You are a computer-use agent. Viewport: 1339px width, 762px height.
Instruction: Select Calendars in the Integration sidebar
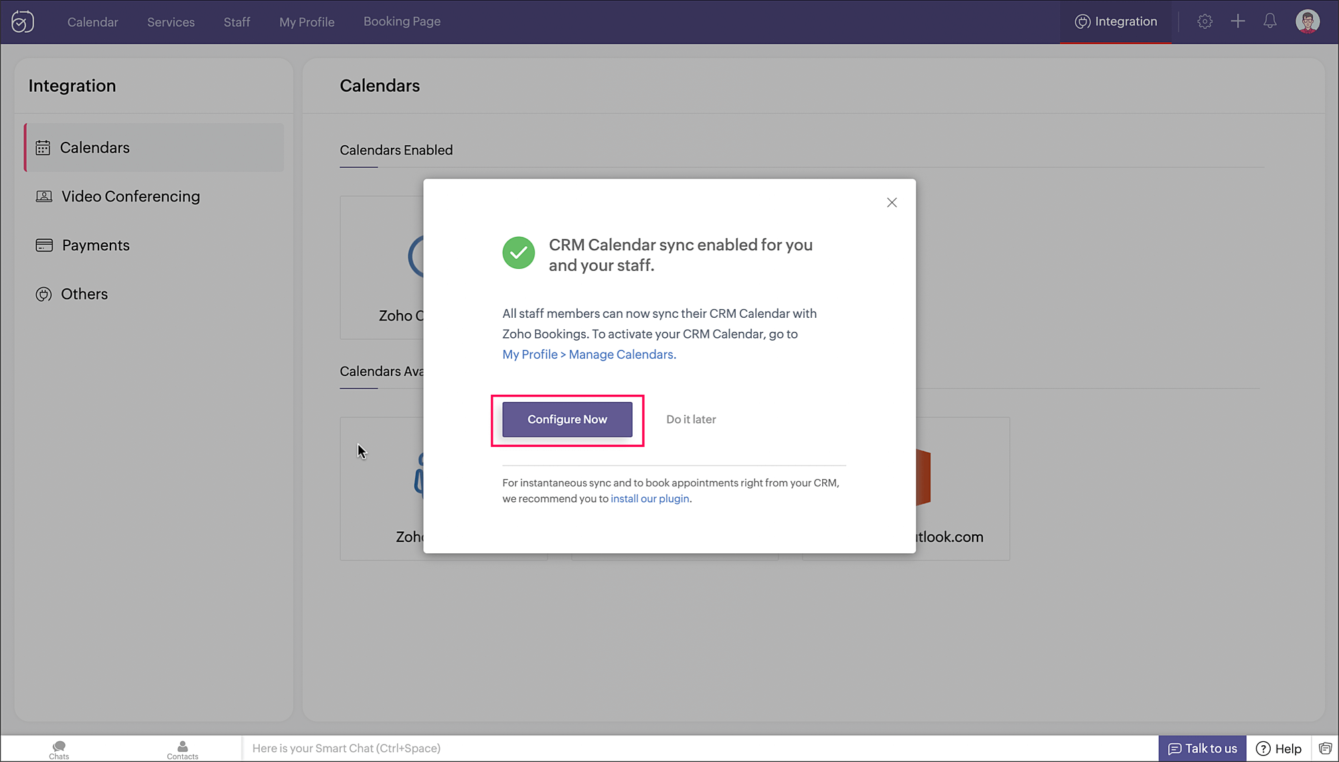[x=154, y=147]
